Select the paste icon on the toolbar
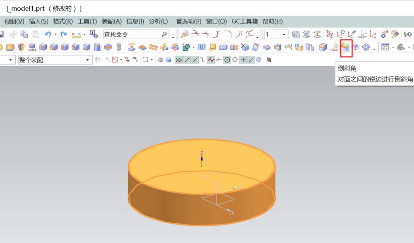Screen dimensions: 414x243 click(x=35, y=34)
